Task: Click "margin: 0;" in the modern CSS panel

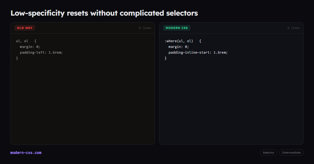Action: 179,47
